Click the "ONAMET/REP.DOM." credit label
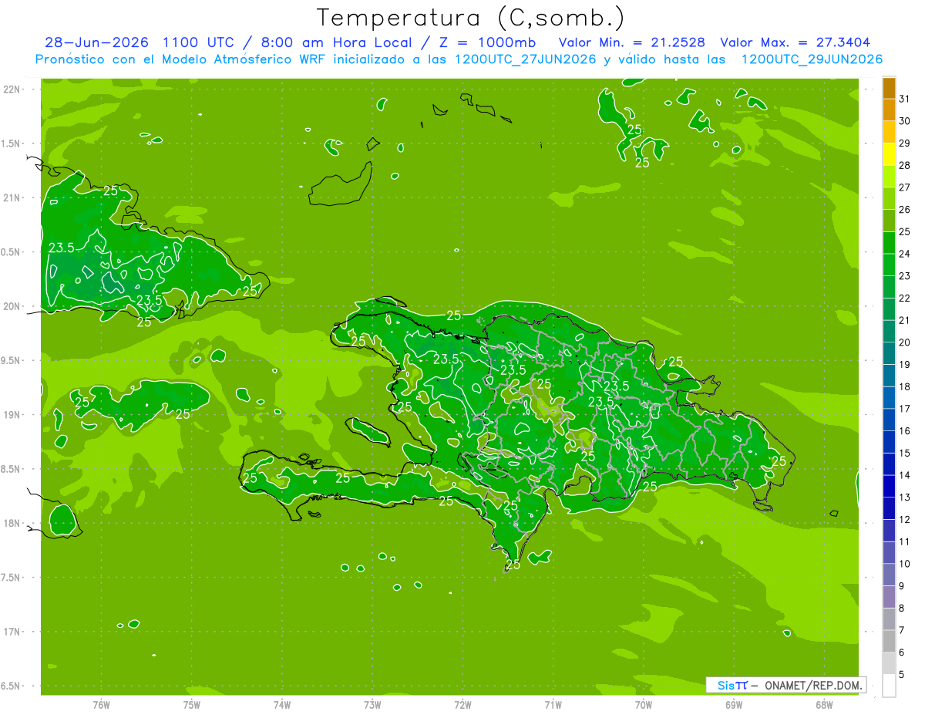 coord(815,685)
